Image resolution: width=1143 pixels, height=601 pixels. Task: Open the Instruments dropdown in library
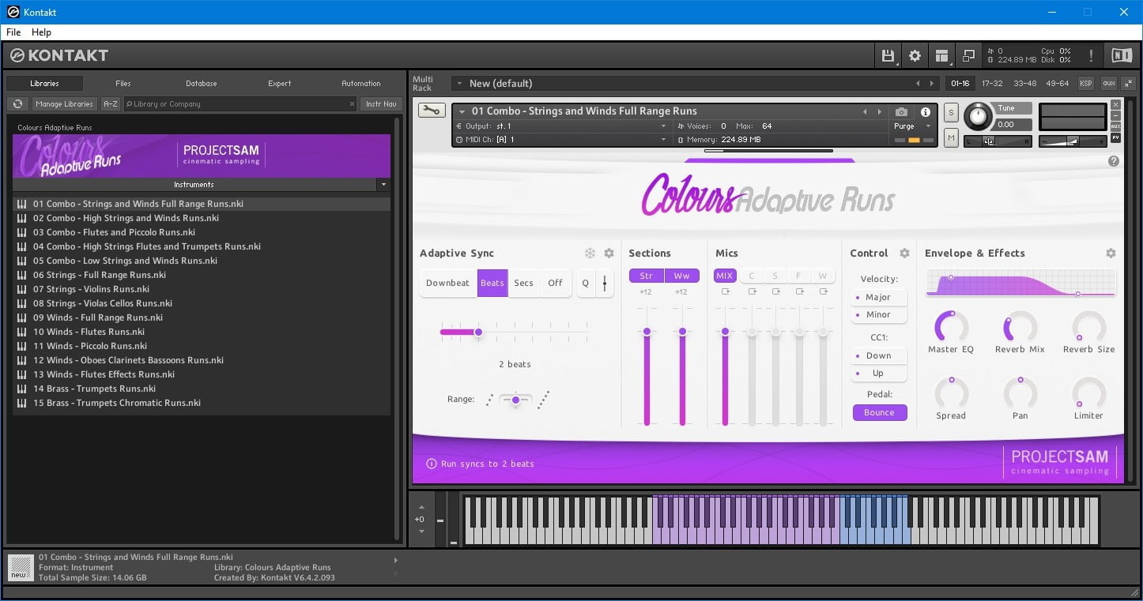click(383, 185)
